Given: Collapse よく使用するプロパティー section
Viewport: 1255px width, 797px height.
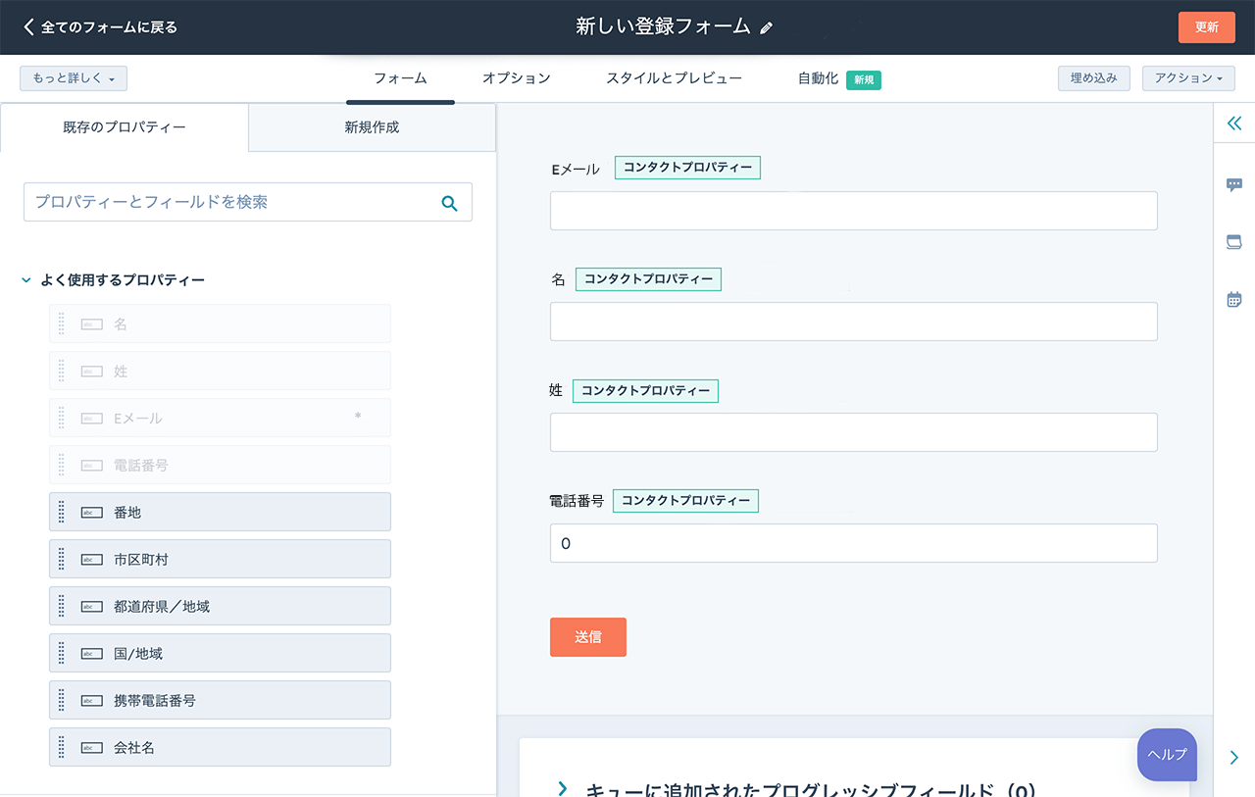Looking at the screenshot, I should [x=26, y=280].
